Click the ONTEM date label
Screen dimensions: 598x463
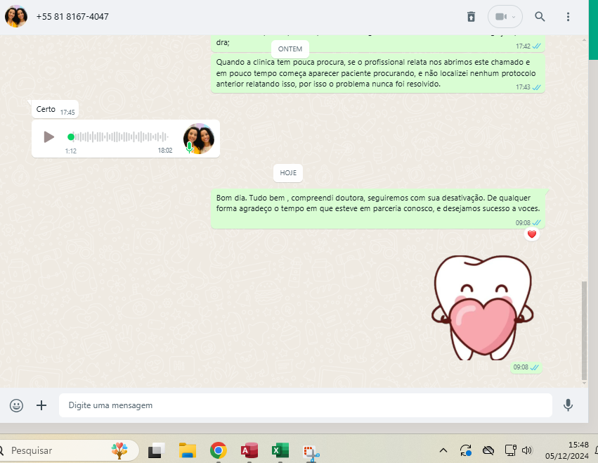[x=290, y=49]
